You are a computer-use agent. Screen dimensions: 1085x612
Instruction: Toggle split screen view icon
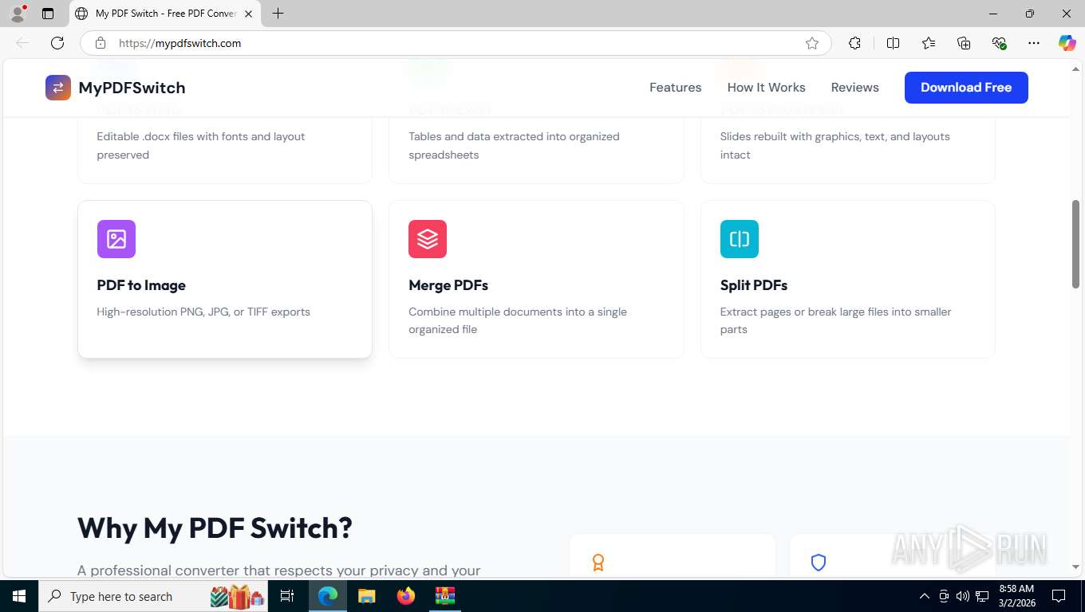click(x=893, y=43)
